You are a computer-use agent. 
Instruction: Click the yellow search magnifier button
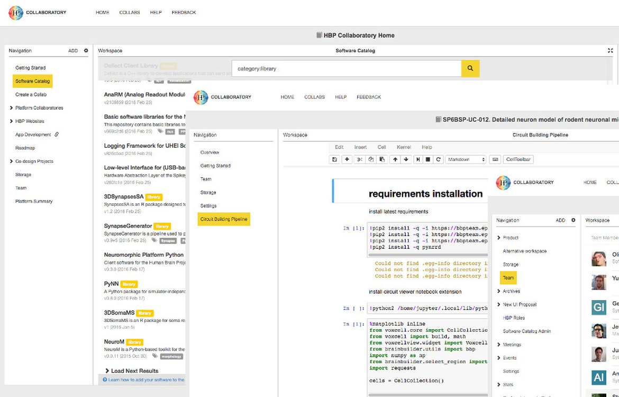(x=470, y=68)
